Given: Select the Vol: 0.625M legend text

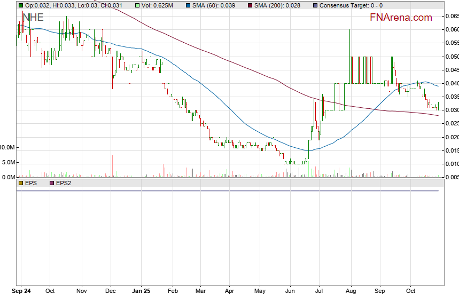Looking at the screenshot, I should [x=157, y=5].
